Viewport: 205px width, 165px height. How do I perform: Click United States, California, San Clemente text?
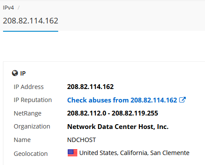tap(134, 153)
